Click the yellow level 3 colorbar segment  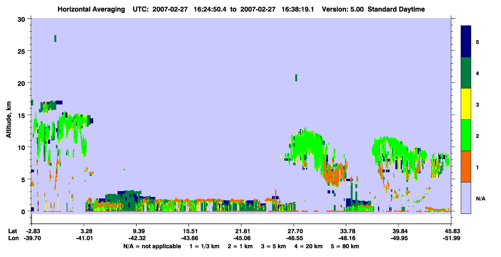click(x=466, y=104)
